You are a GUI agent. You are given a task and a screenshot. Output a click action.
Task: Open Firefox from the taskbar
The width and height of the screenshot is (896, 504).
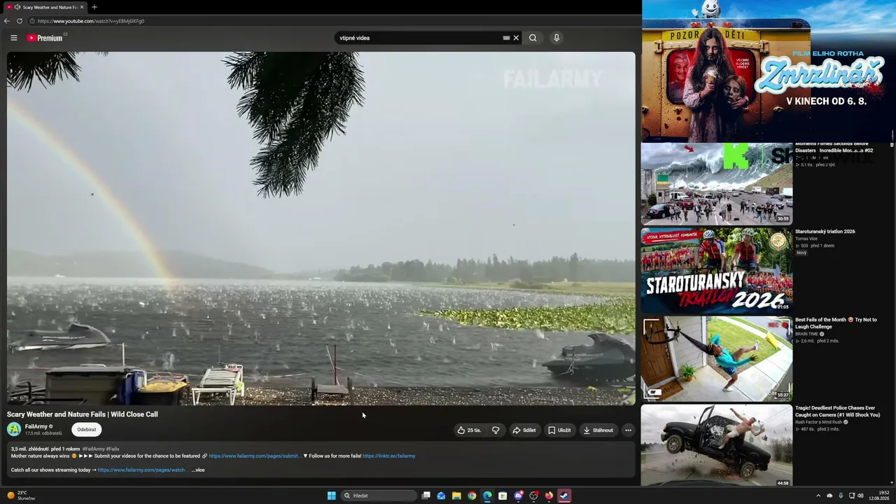[549, 496]
